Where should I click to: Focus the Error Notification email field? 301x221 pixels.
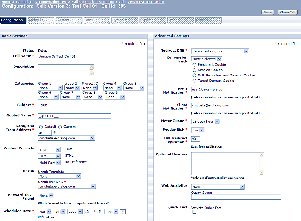(227, 90)
